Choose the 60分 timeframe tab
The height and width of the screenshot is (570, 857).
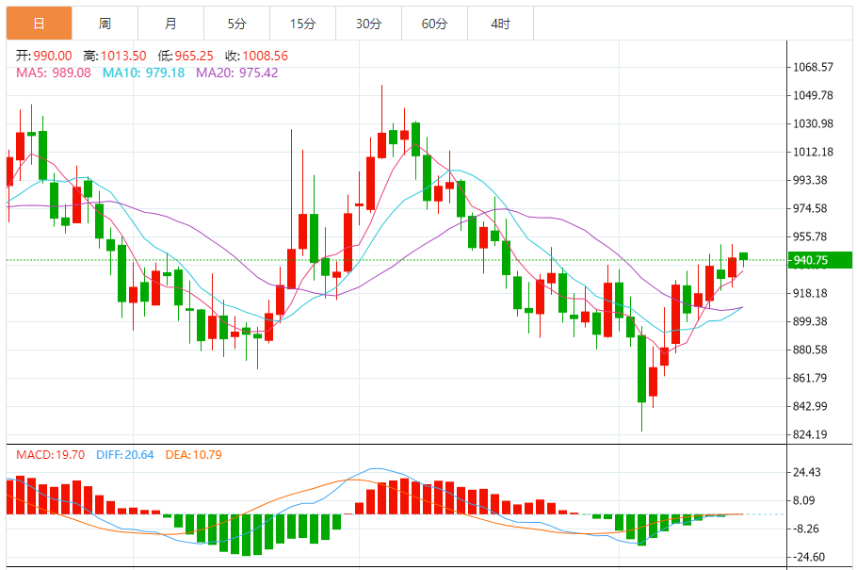click(434, 24)
